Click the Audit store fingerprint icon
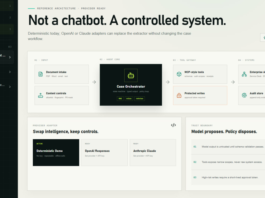 click(244, 95)
